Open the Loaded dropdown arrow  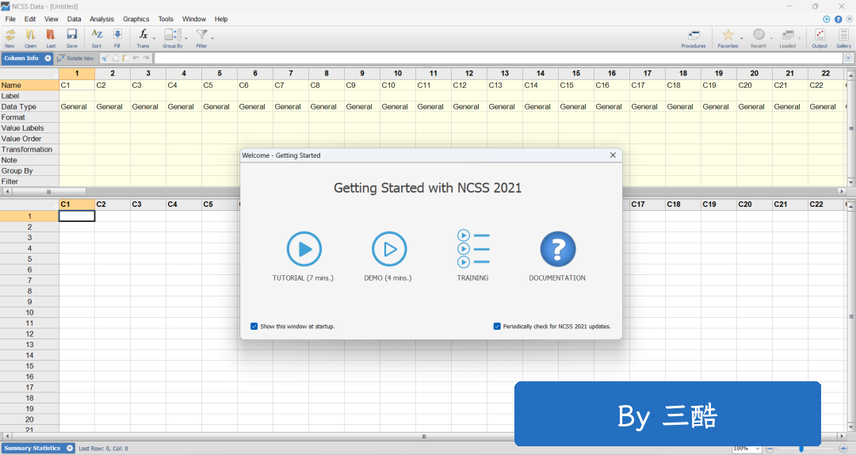tap(800, 38)
